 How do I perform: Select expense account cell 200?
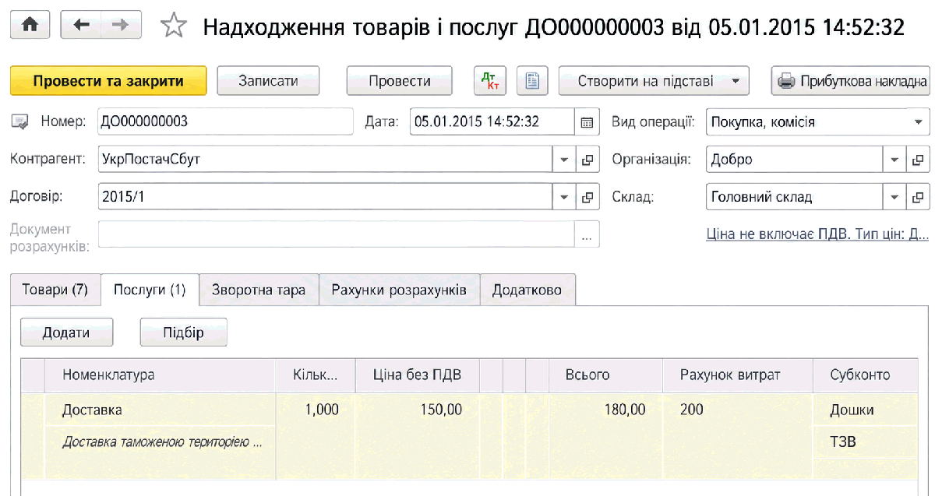(x=738, y=410)
